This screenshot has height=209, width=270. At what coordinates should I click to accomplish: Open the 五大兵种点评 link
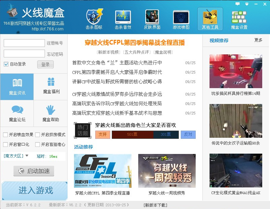137,52
